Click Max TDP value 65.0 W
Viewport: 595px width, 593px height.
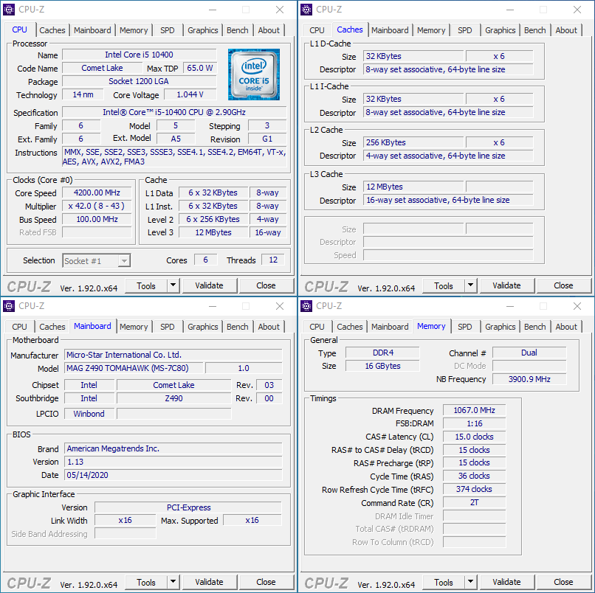[x=200, y=68]
